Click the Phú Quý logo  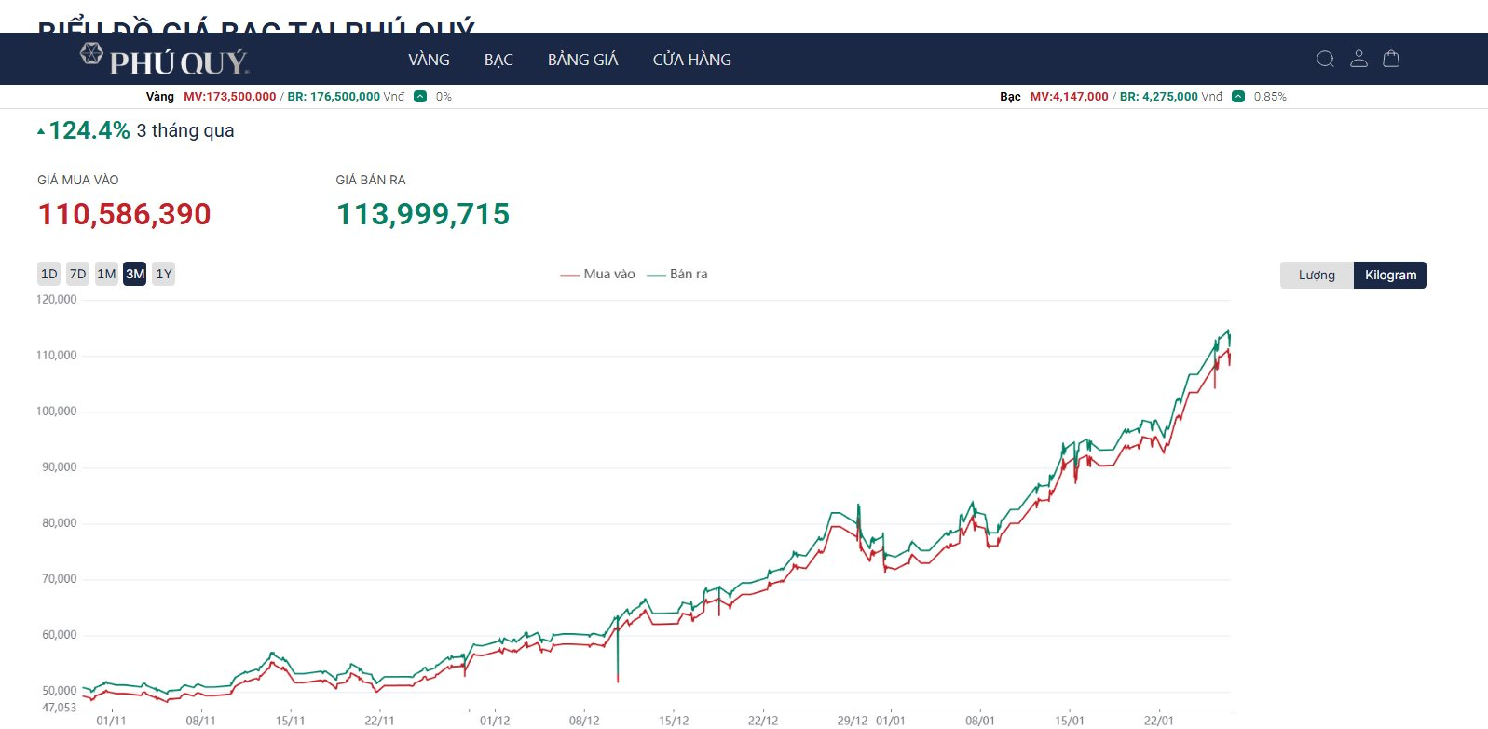pos(166,60)
